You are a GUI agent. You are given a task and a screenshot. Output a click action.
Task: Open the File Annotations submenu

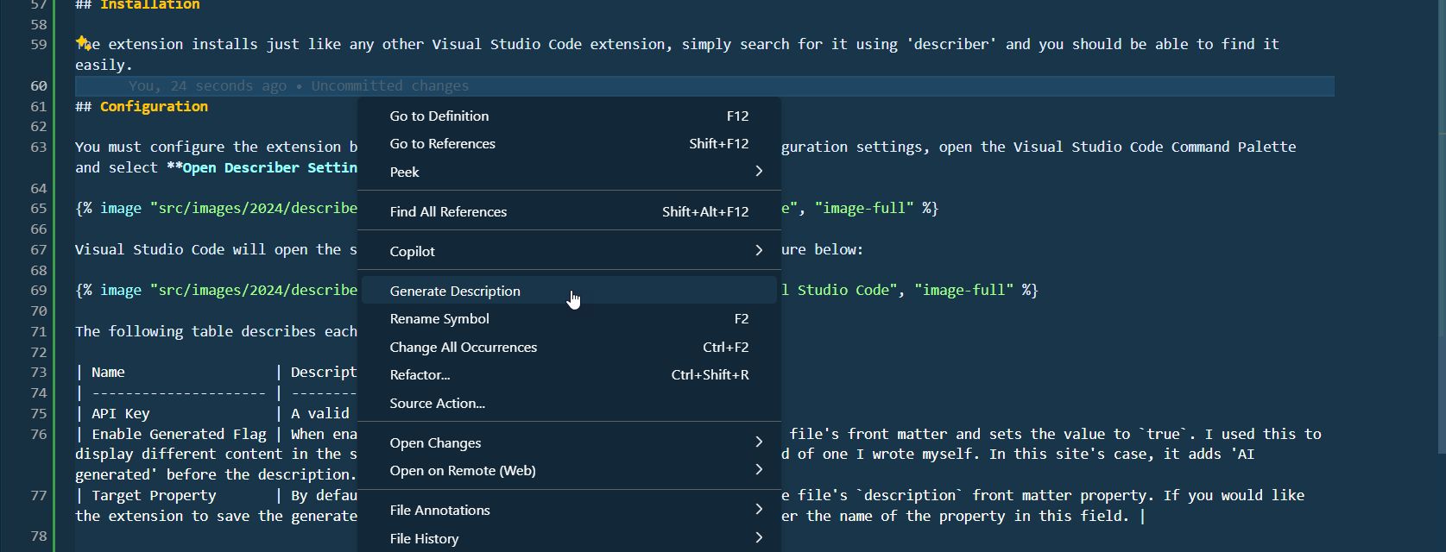click(x=569, y=510)
